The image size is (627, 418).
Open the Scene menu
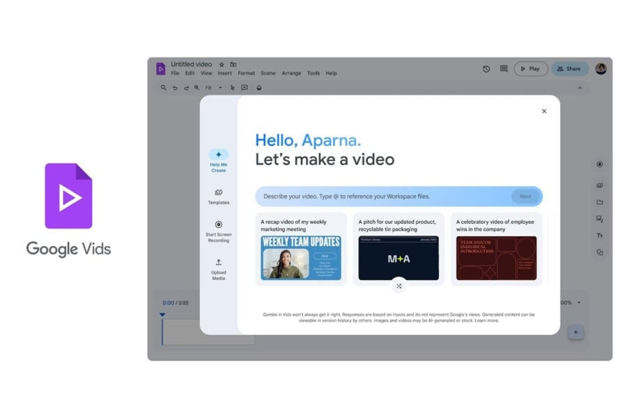(268, 73)
